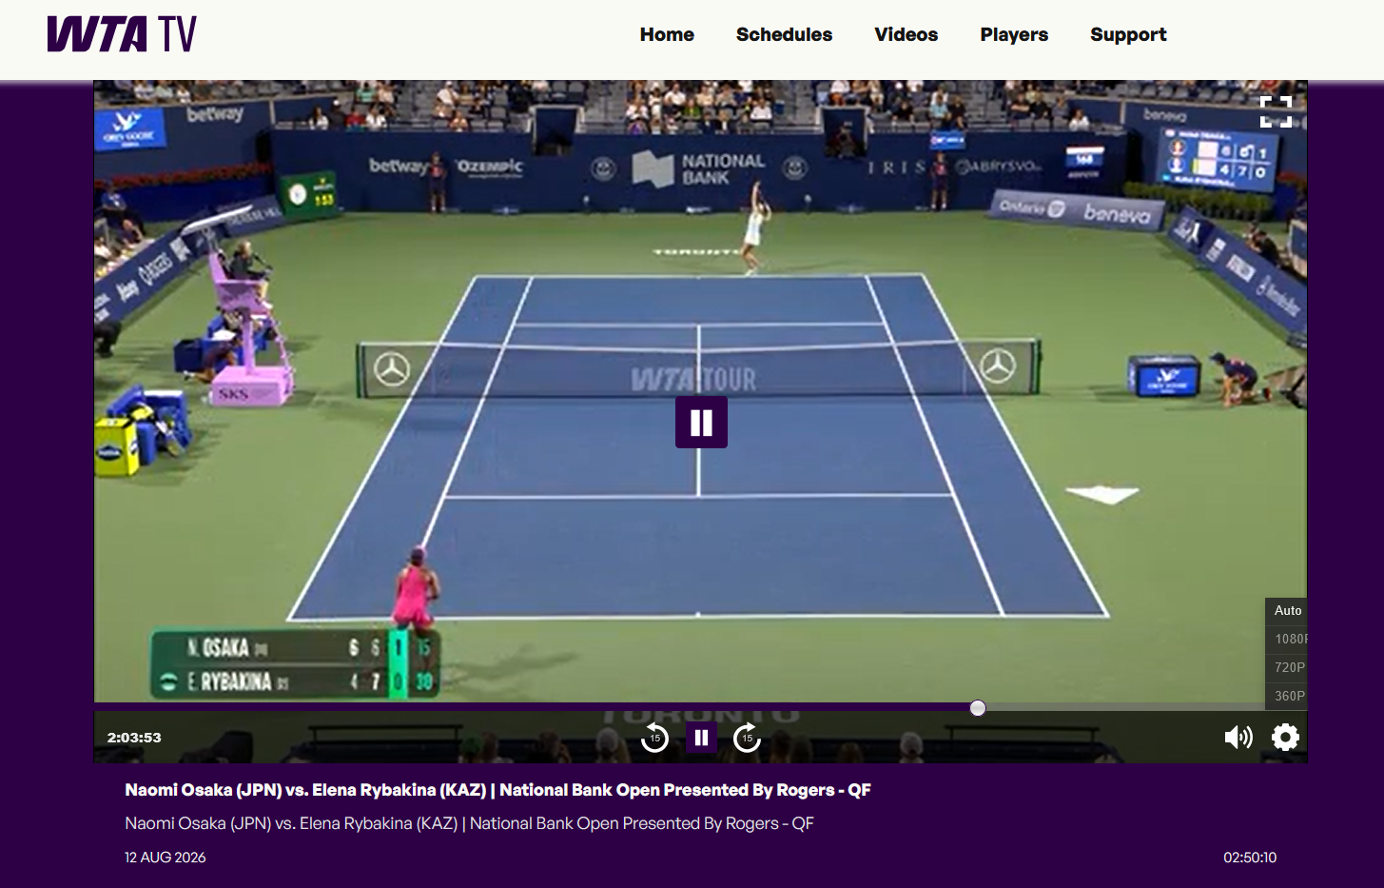Click the bold match title text
Image resolution: width=1384 pixels, height=888 pixels.
497,790
